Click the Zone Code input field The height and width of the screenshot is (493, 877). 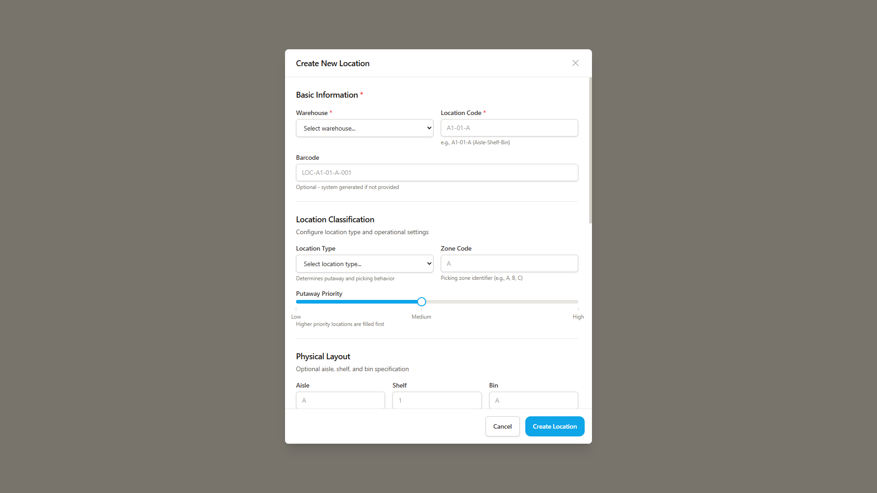pyautogui.click(x=509, y=263)
